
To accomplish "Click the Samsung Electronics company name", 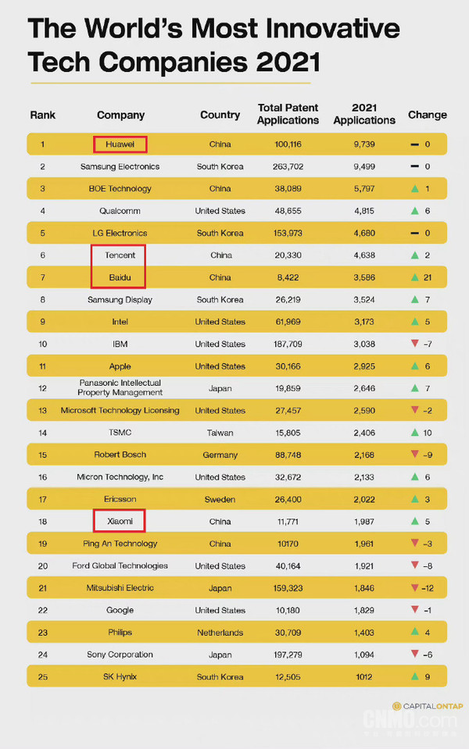I will pyautogui.click(x=120, y=166).
